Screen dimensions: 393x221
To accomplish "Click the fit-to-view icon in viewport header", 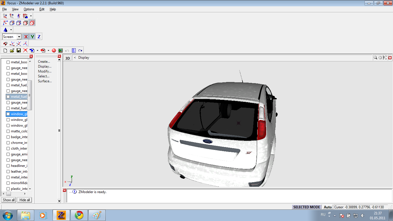I will (385, 58).
